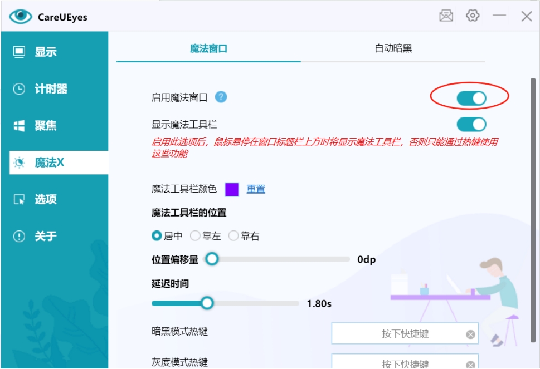The height and width of the screenshot is (369, 540).
Task: Click the 延迟时间 slider handle
Action: (207, 303)
